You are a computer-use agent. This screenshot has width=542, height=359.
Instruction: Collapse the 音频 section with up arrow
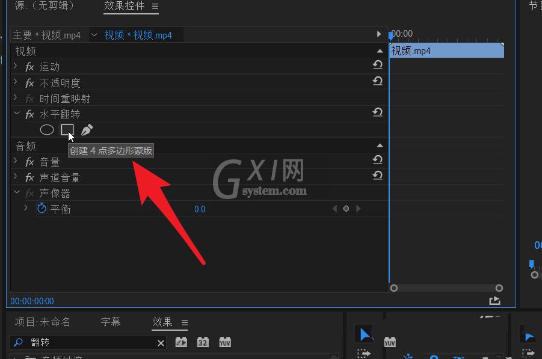click(380, 146)
